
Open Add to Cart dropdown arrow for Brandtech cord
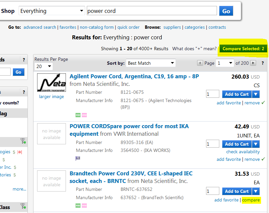(x=256, y=191)
